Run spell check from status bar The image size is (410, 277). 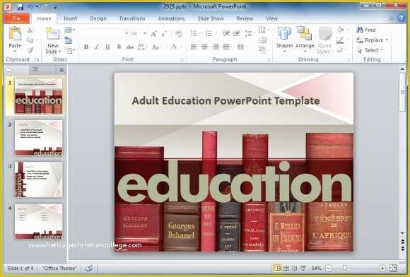(x=89, y=268)
